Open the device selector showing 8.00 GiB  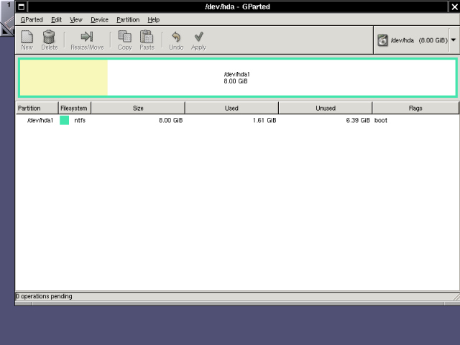point(415,40)
